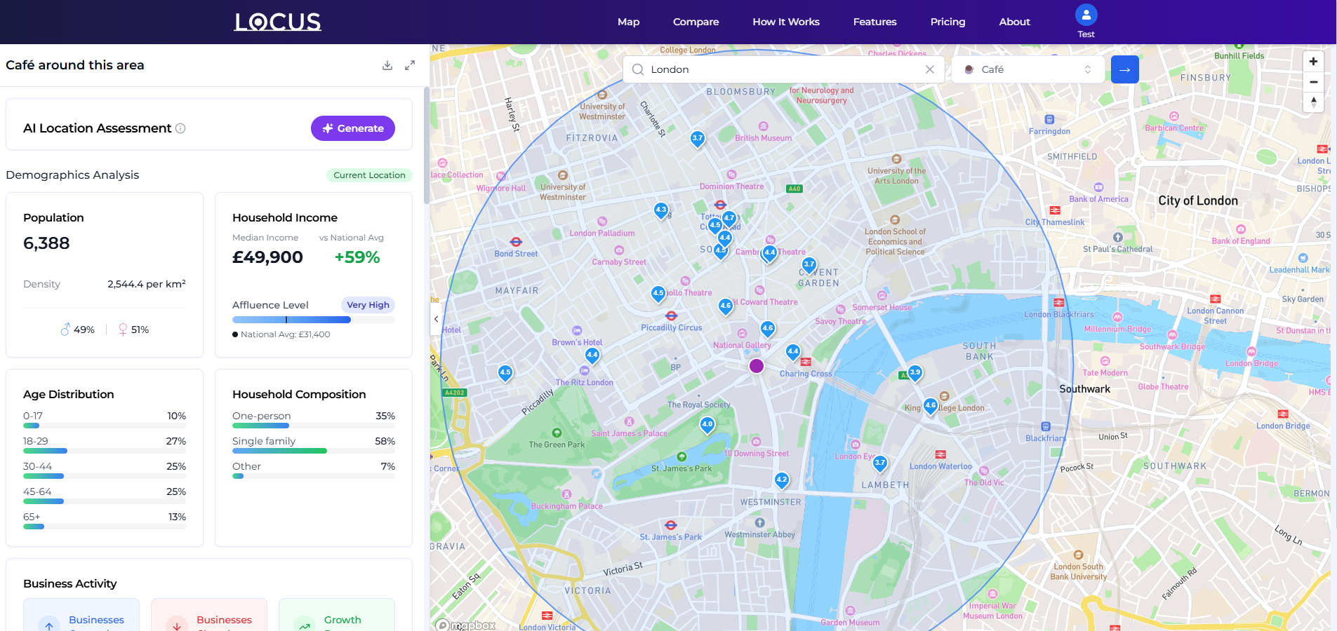This screenshot has height=631, width=1337.
Task: Click the 18-29 age distribution bar
Action: 105,451
